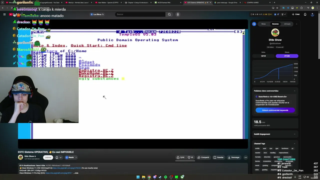Screen dimensions: 320x180
Task: Click Unlock controversial keywords button
Action: tap(275, 110)
